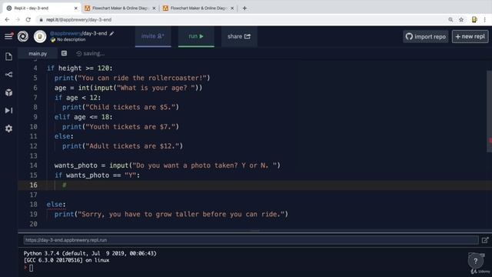Switch to the Repl.it day-3-end tab
Screen dimensions: 492x277
42,8
